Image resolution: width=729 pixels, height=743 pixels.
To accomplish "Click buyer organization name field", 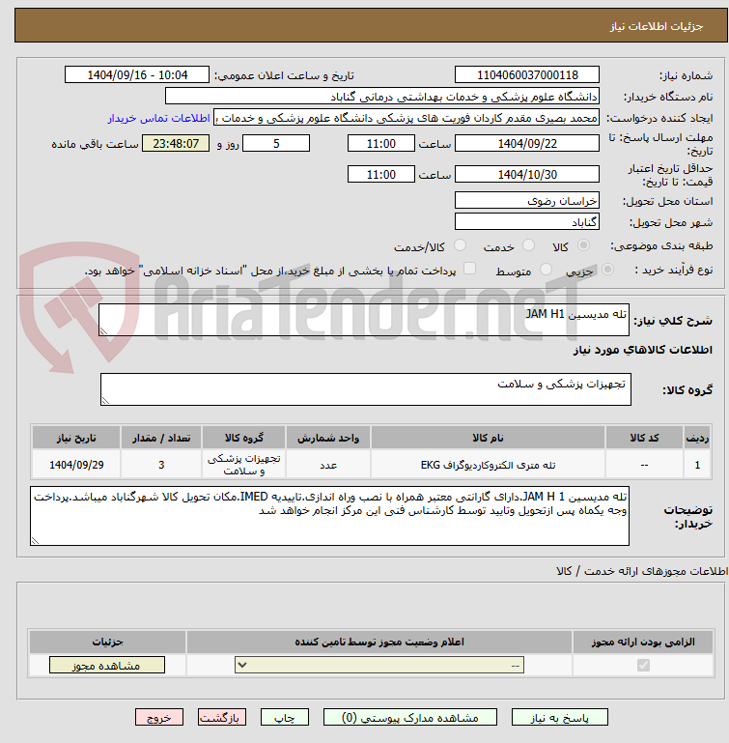I will 382,97.
